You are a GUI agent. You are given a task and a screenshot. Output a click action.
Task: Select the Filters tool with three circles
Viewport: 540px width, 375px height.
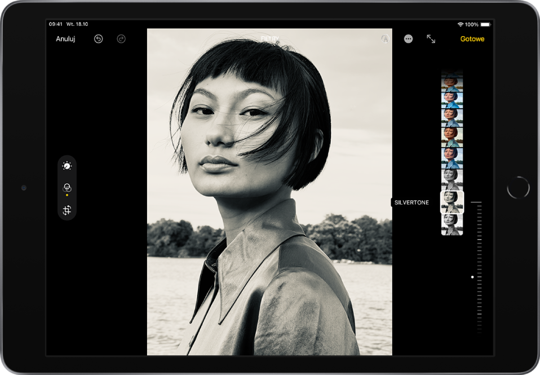pyautogui.click(x=67, y=188)
